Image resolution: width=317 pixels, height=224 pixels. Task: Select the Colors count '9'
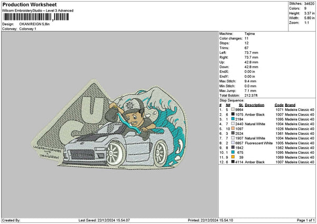coord(305,8)
